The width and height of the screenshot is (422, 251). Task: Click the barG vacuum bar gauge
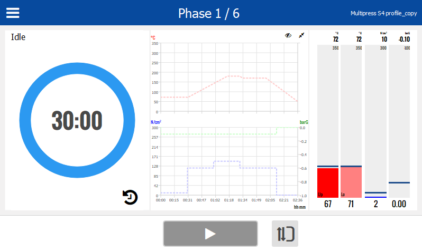tap(399, 121)
